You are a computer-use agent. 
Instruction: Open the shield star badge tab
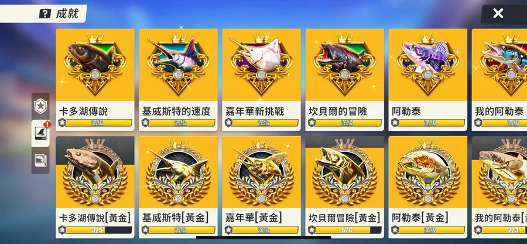40,106
